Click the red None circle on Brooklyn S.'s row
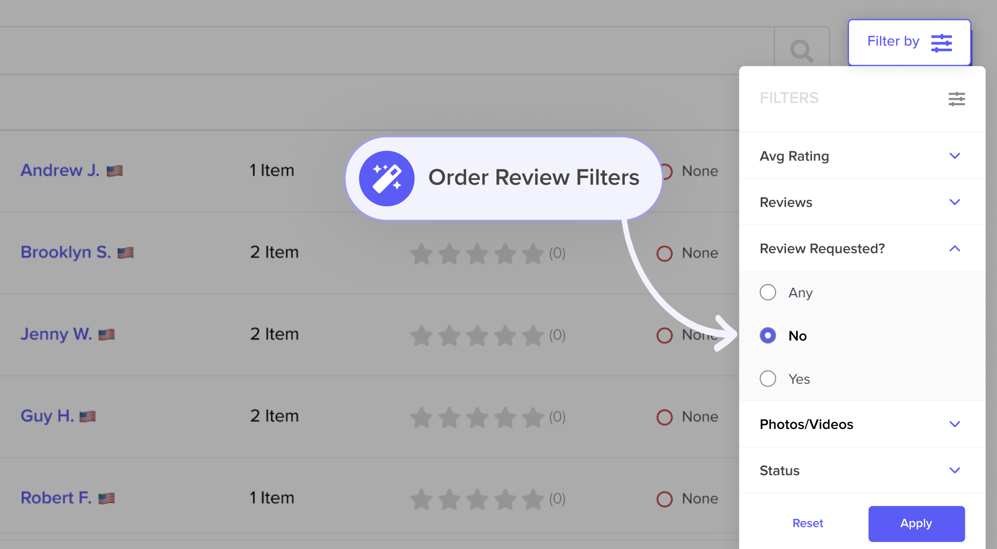Image resolution: width=997 pixels, height=549 pixels. [x=665, y=254]
